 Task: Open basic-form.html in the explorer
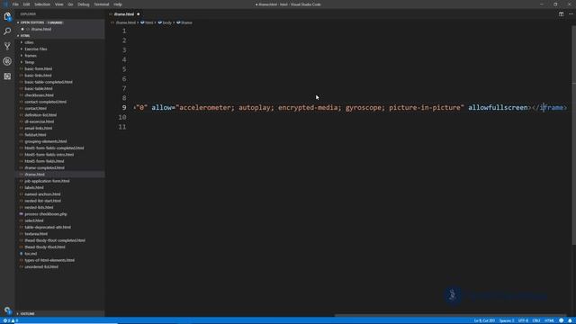[38, 68]
